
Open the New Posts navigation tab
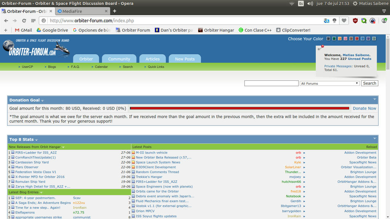tap(185, 59)
